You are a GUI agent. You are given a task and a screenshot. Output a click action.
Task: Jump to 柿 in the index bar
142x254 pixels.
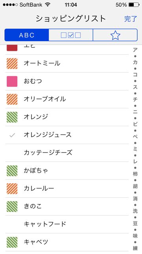point(135,174)
